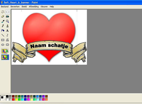The height and width of the screenshot is (104, 142).
Task: Open the Beeld menu
Action: point(24,7)
